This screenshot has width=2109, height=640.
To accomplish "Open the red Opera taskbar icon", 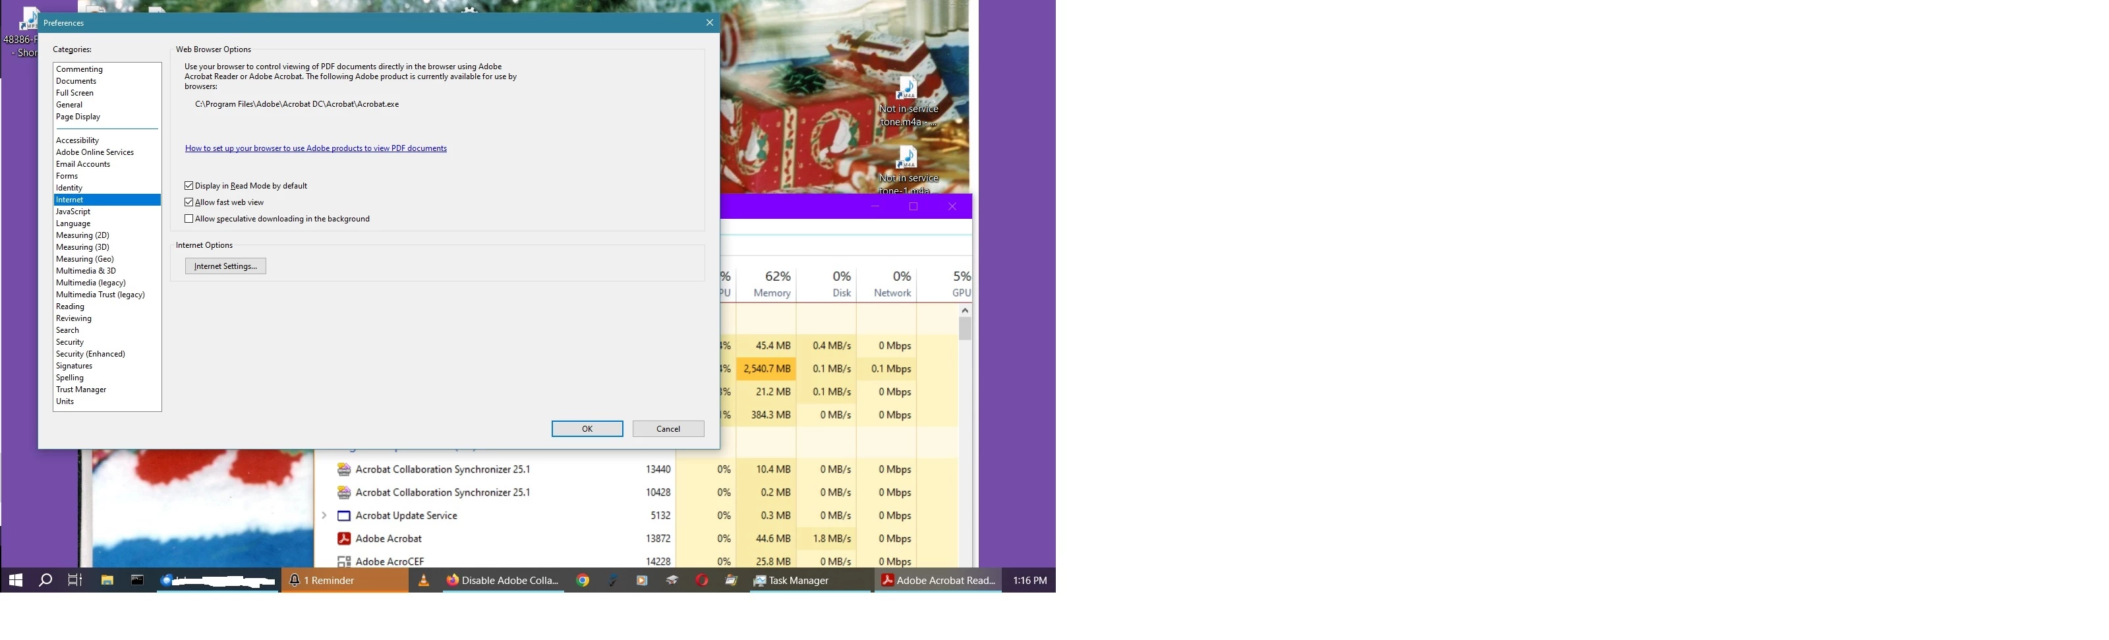I will pyautogui.click(x=702, y=580).
